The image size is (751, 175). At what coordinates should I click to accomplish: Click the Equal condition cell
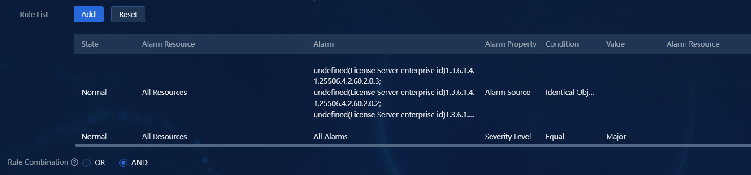click(555, 137)
